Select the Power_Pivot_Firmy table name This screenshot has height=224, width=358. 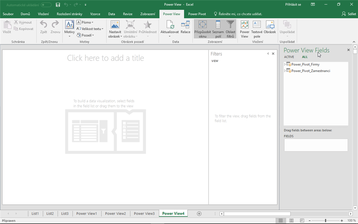point(306,64)
